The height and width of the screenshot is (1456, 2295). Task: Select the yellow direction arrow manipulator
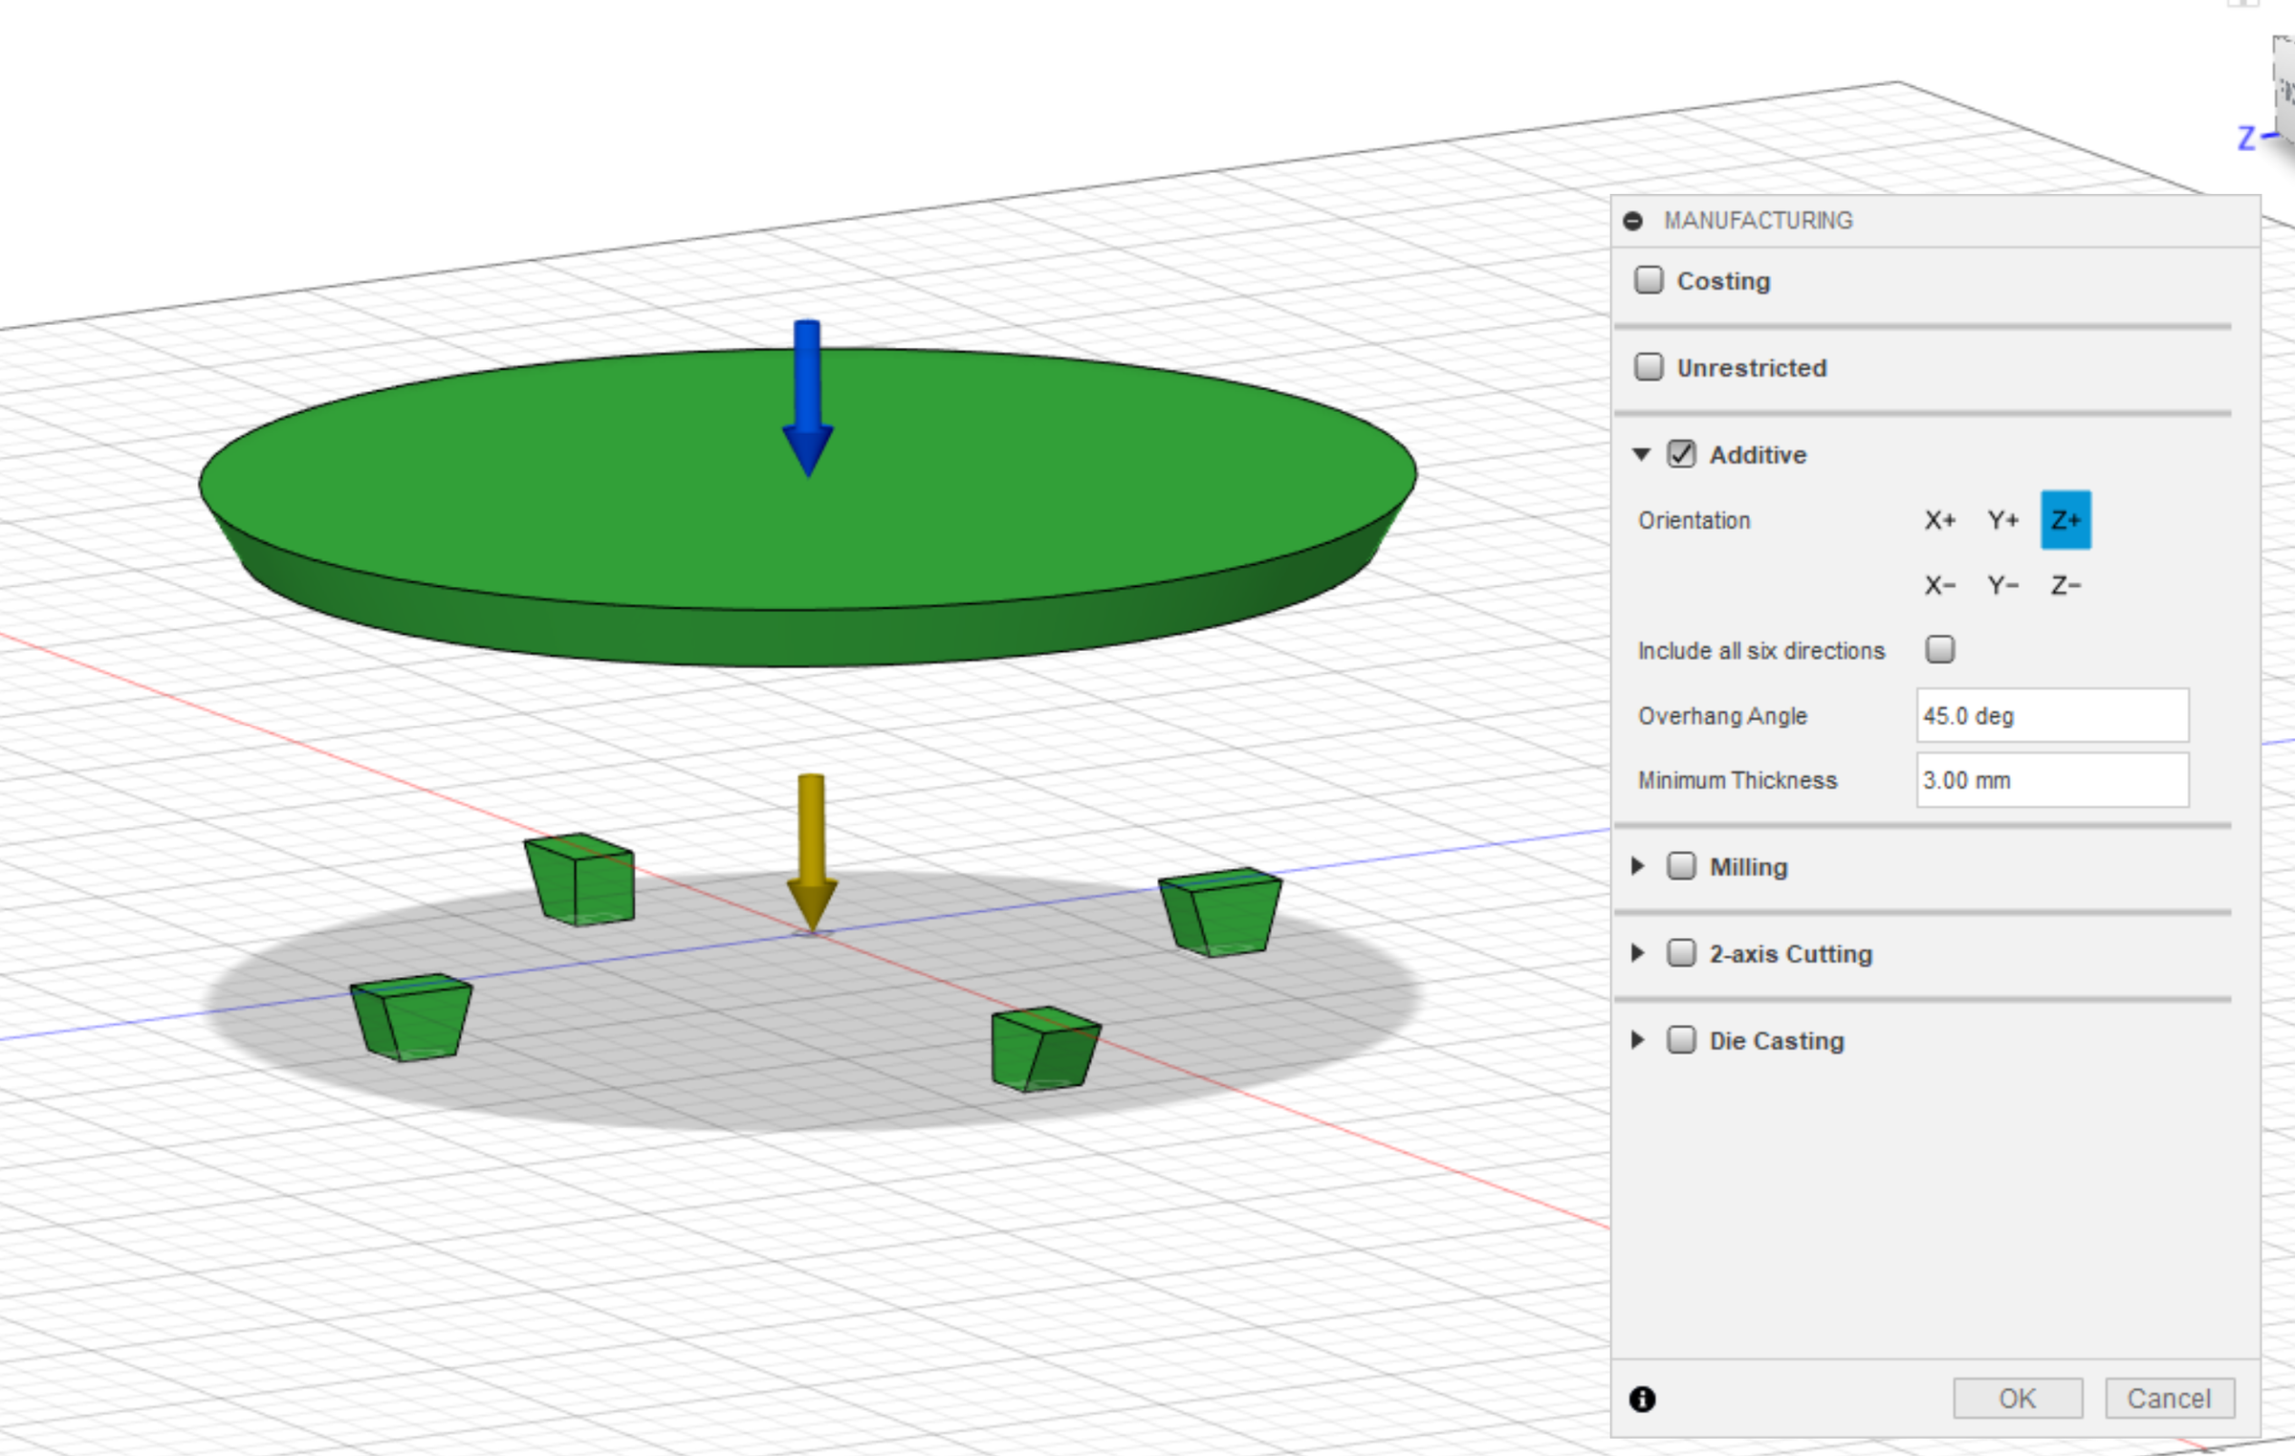tap(812, 853)
